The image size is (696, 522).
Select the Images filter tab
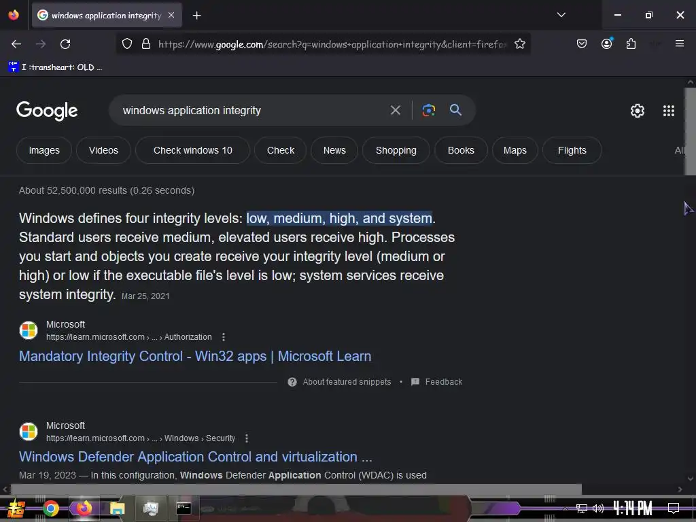[x=44, y=150]
